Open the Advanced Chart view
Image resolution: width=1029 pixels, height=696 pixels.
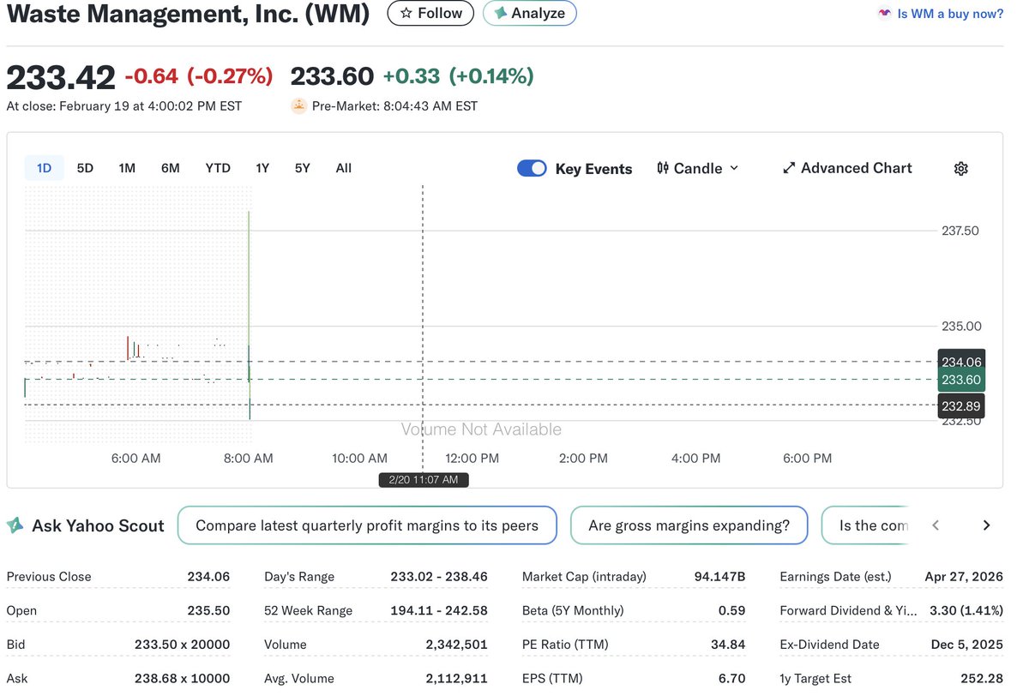click(847, 168)
